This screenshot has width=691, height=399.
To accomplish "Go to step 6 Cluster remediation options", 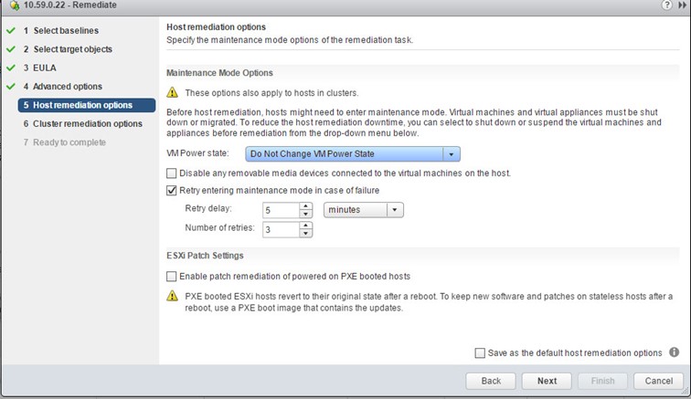I will [83, 124].
